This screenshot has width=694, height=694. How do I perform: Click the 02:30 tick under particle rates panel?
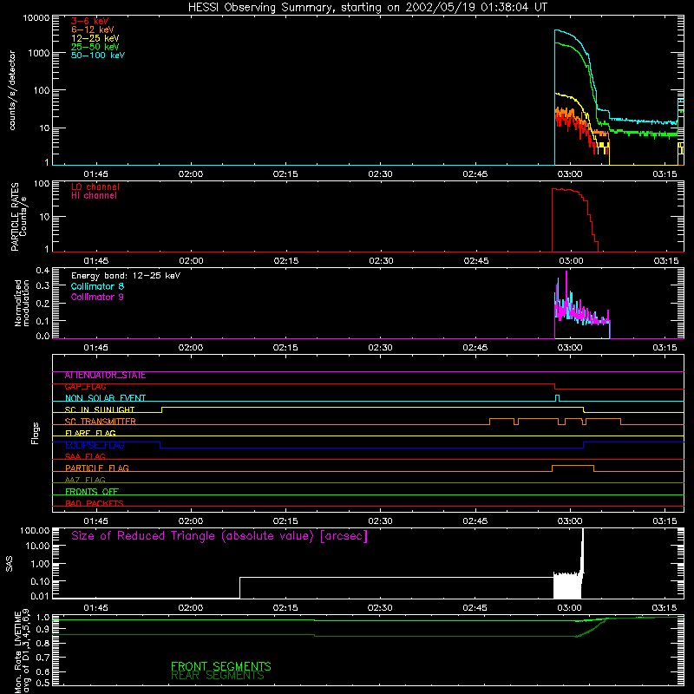tap(381, 261)
